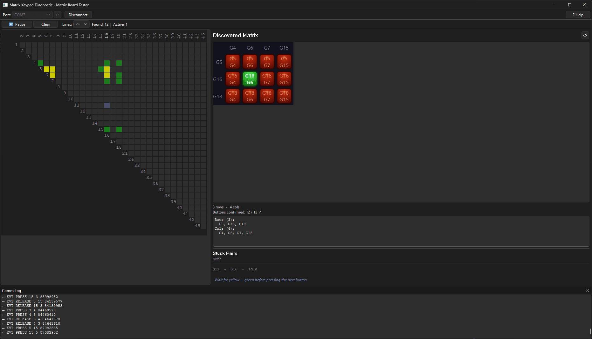Increase the Lines value with up arrow
Screen dimensions: 592x339
[78, 24]
